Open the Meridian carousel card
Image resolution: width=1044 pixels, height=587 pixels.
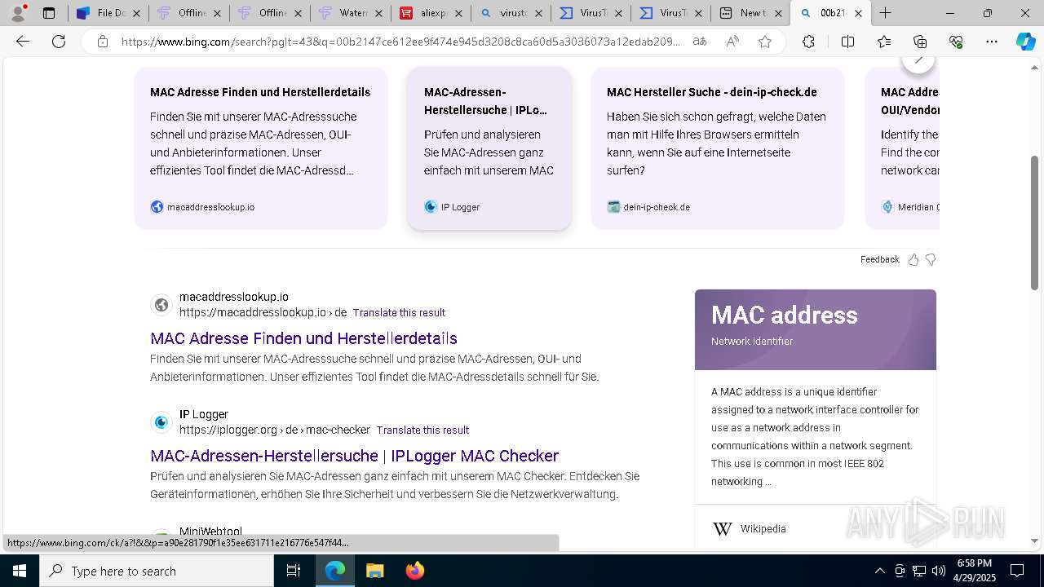(902, 148)
